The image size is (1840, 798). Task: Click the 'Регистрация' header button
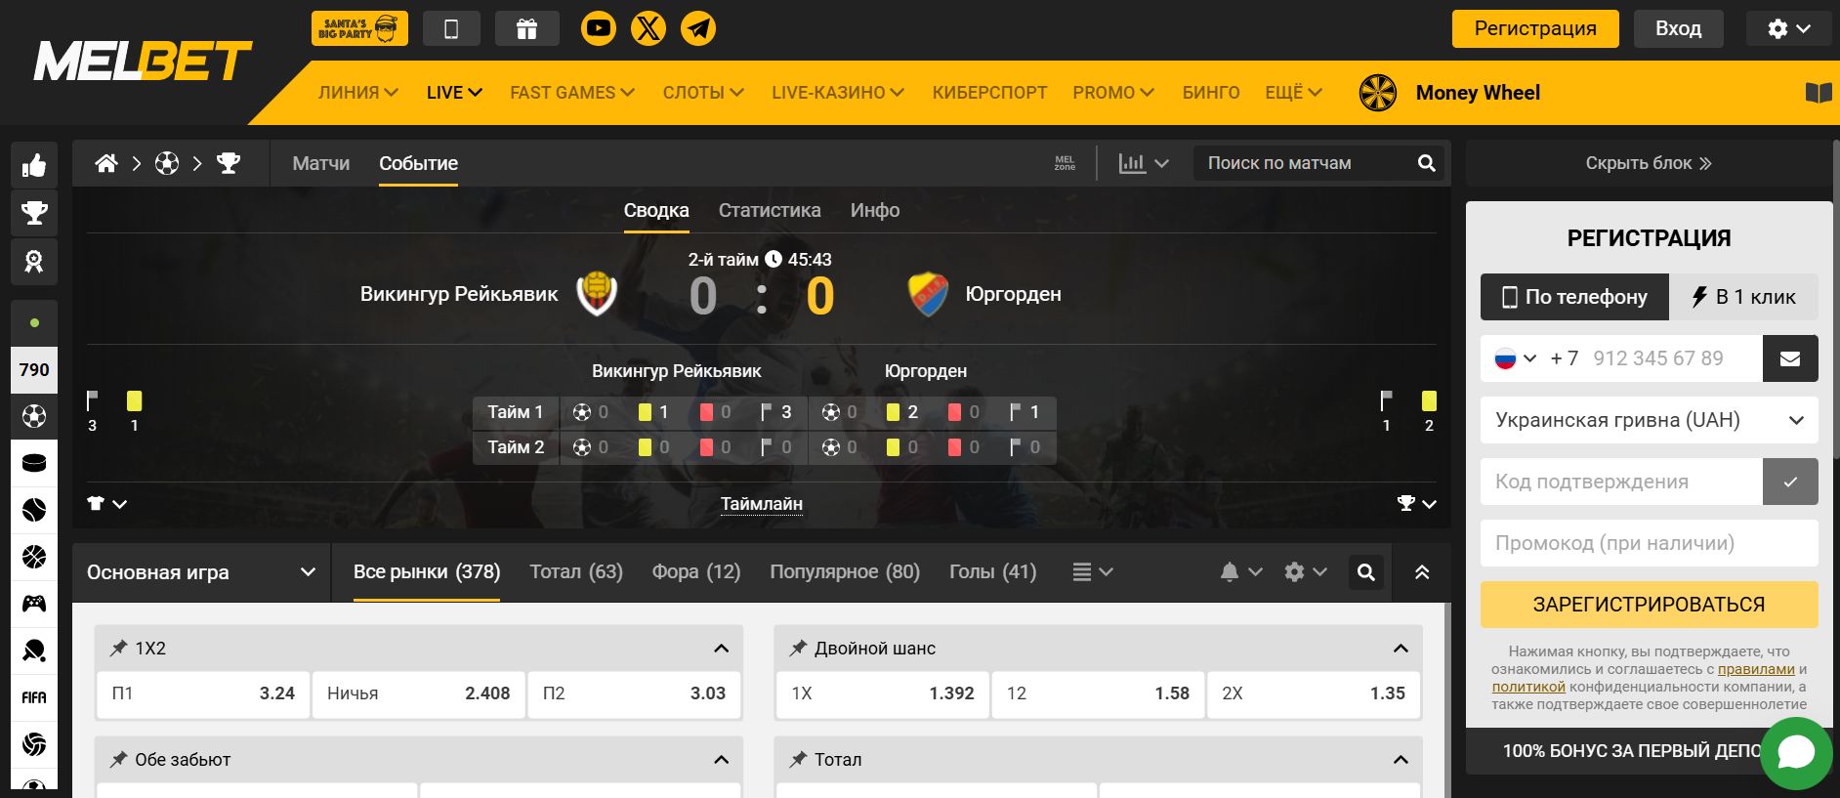[1535, 28]
